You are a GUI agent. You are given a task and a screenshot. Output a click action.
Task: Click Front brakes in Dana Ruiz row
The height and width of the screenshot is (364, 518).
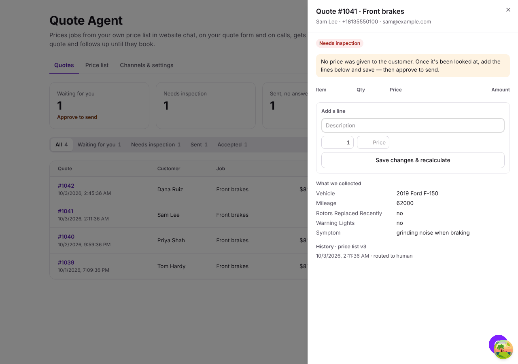coord(232,189)
